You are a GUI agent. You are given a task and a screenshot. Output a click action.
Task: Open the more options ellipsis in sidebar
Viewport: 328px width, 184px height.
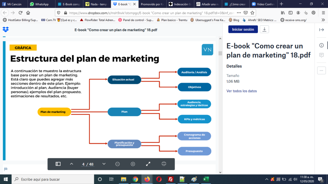(x=321, y=70)
